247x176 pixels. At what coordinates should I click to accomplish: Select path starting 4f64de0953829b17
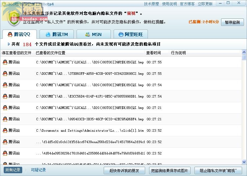(x=90, y=153)
